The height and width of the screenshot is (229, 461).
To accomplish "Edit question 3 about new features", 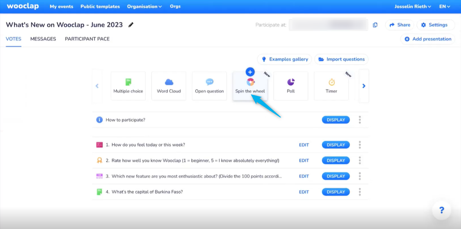I will [304, 176].
